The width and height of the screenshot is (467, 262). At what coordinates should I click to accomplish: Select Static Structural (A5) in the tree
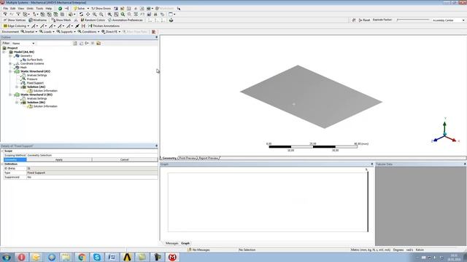pyautogui.click(x=35, y=71)
